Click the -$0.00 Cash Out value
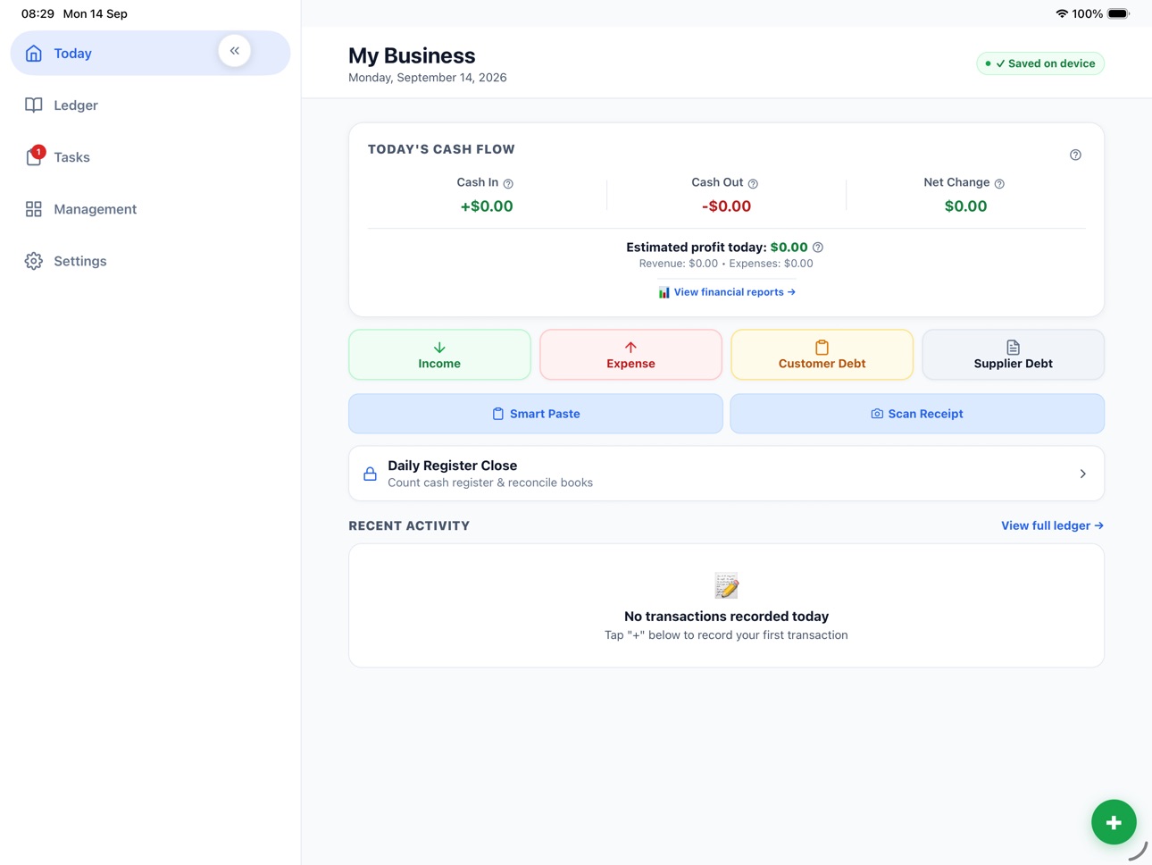The width and height of the screenshot is (1152, 865). coord(726,206)
